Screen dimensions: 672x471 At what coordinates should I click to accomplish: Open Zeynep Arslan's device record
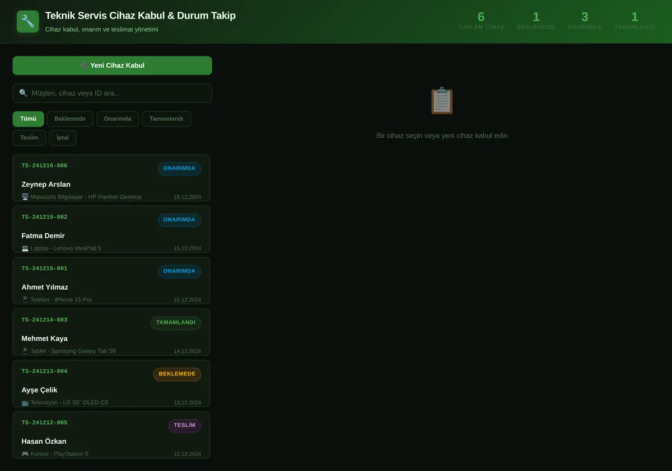[111, 178]
